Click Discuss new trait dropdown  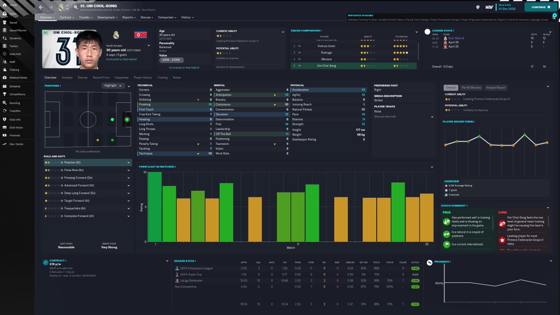(x=404, y=117)
